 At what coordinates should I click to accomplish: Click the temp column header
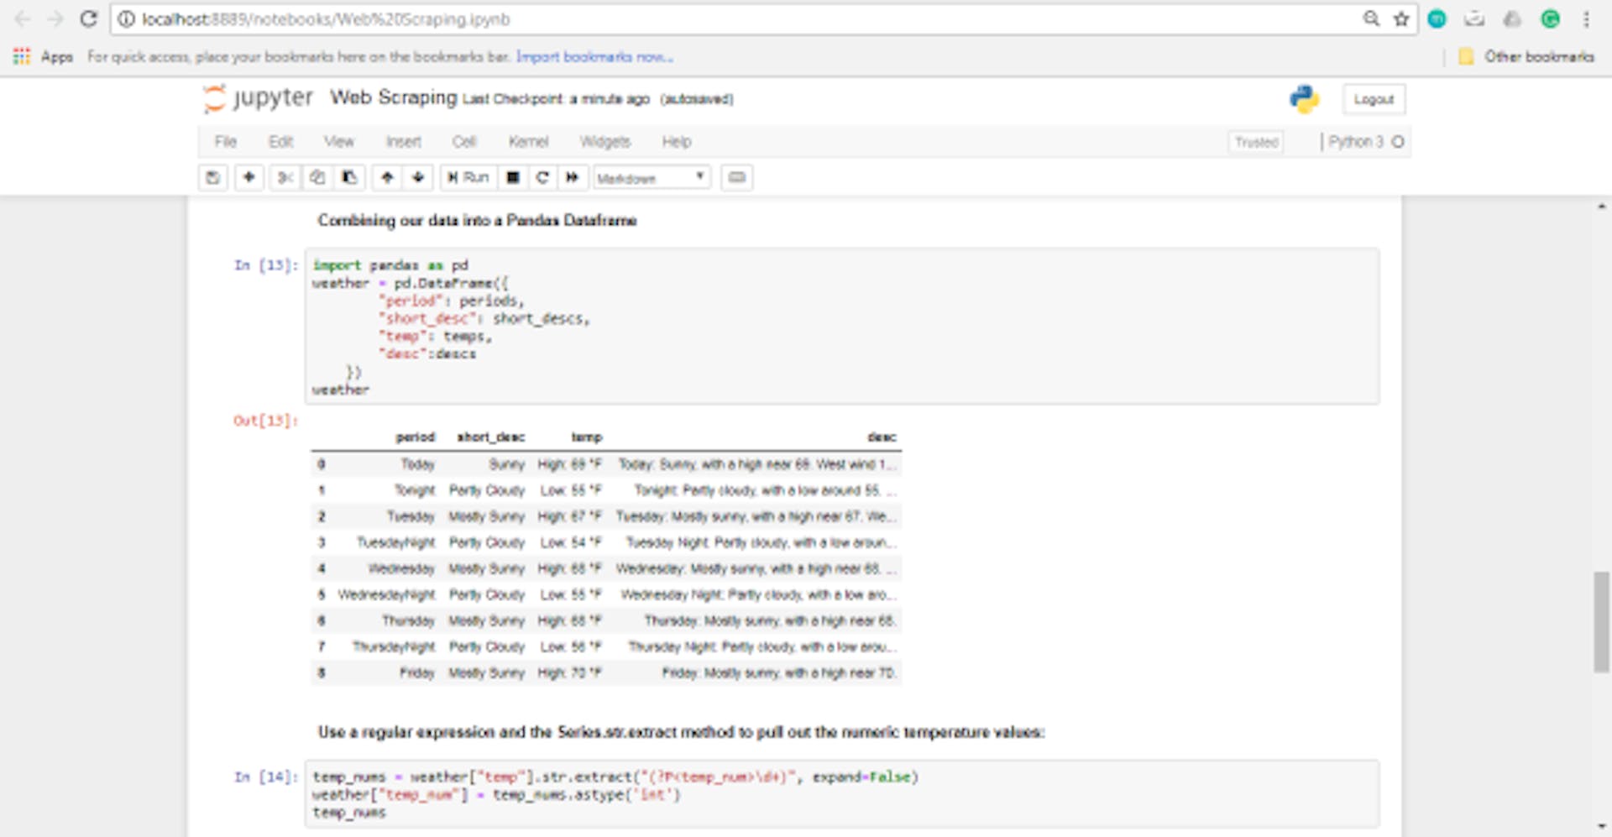point(586,437)
